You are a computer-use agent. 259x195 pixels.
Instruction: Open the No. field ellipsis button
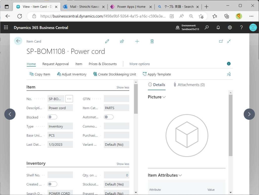click(x=69, y=99)
